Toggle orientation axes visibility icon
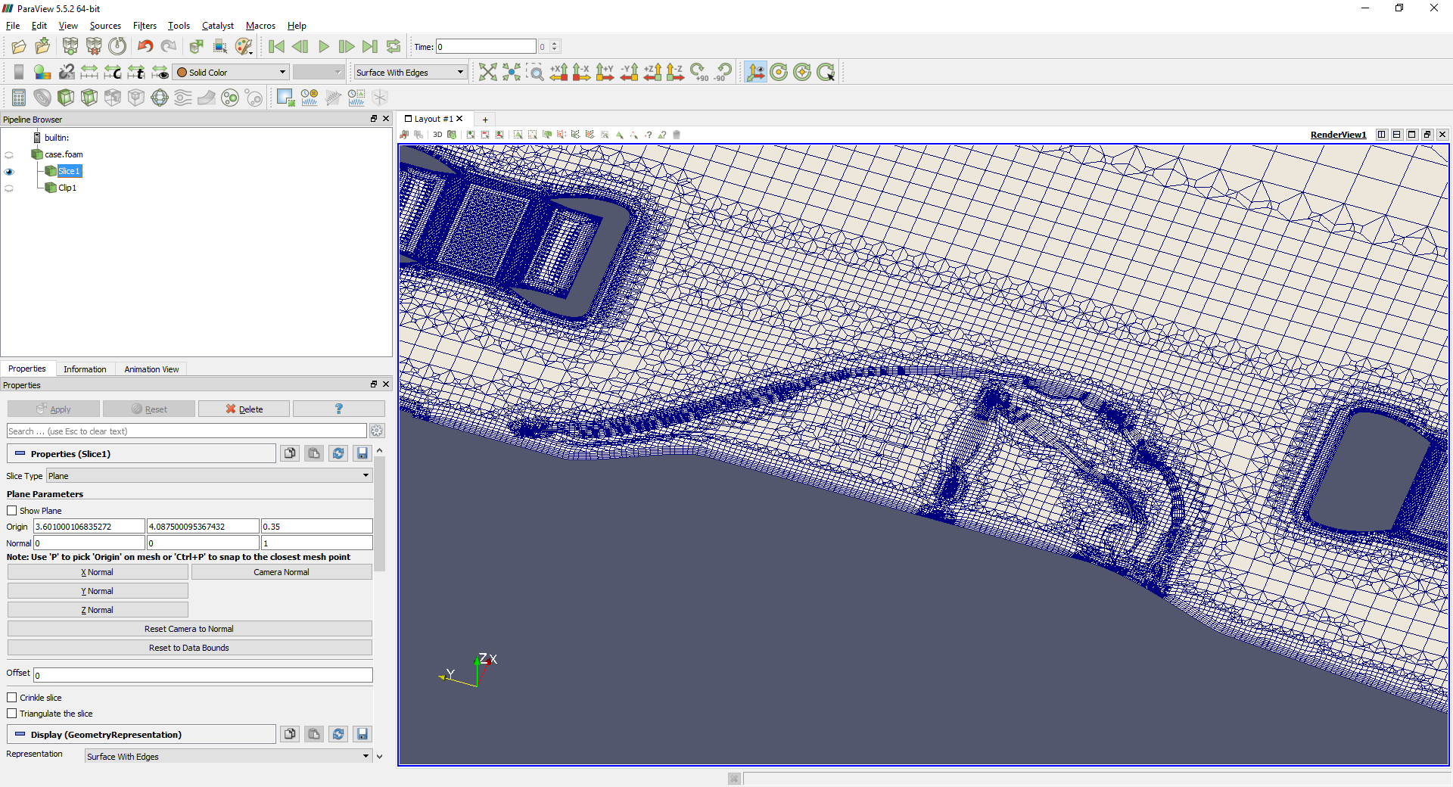Image resolution: width=1453 pixels, height=787 pixels. pos(755,73)
